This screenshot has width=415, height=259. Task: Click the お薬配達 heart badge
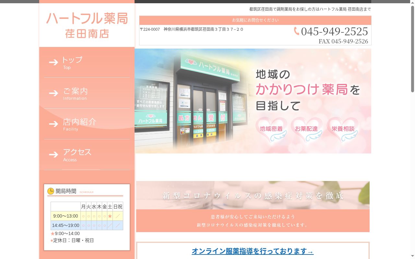[x=307, y=129]
